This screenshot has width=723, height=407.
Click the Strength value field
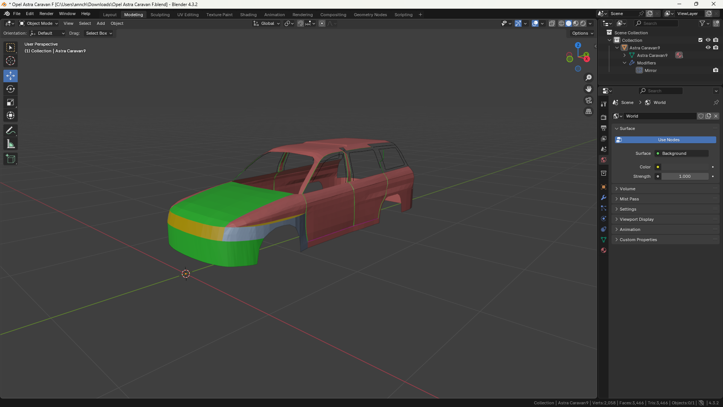coord(685,176)
